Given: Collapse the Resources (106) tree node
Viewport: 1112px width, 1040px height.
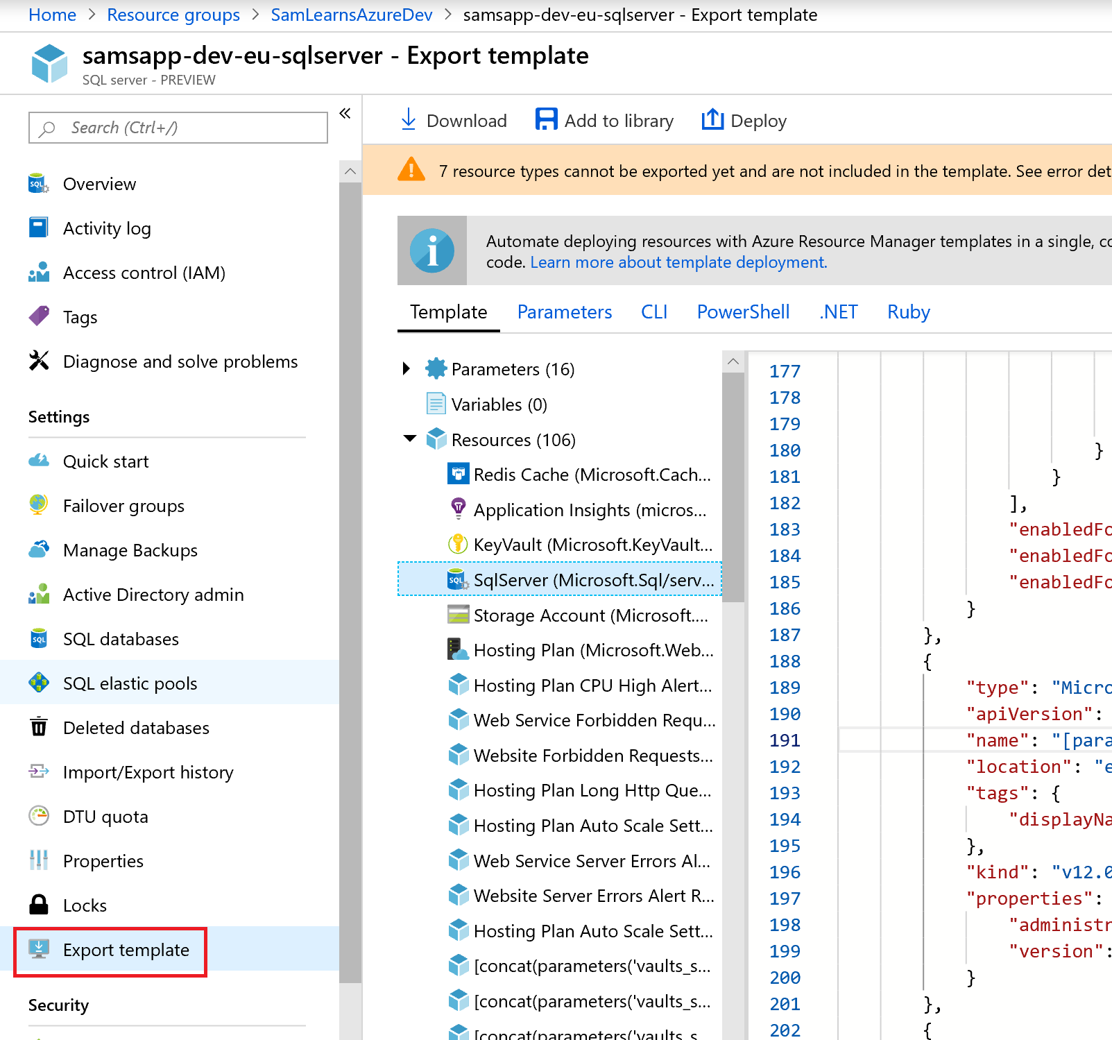Looking at the screenshot, I should [x=409, y=438].
